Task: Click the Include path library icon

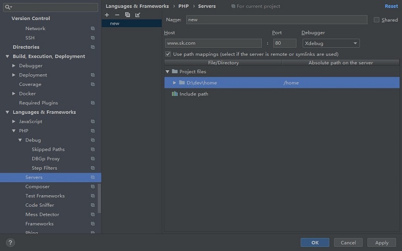Action: (x=174, y=94)
